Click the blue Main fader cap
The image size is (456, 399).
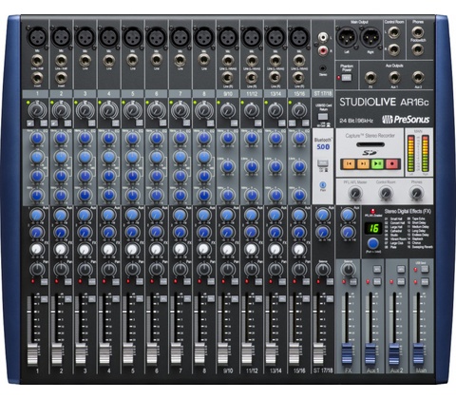pyautogui.click(x=419, y=353)
